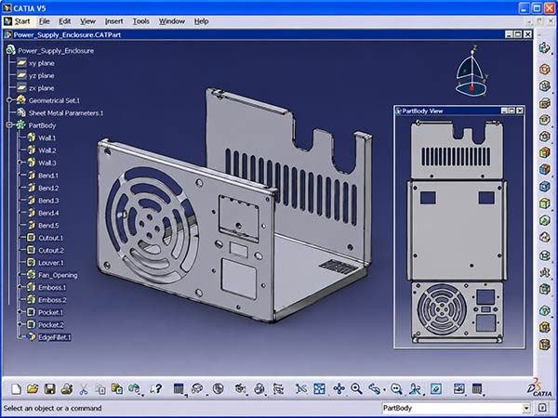
Task: Save the part with the floppy icon
Action: [x=49, y=389]
